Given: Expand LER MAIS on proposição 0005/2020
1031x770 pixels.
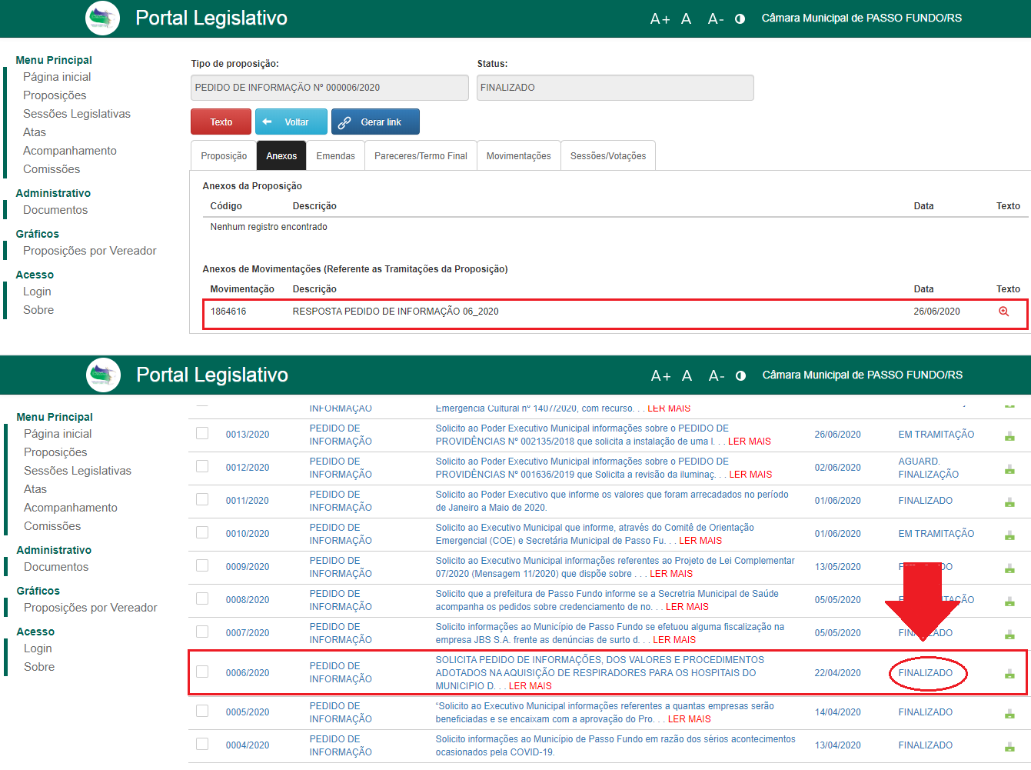Looking at the screenshot, I should [689, 719].
